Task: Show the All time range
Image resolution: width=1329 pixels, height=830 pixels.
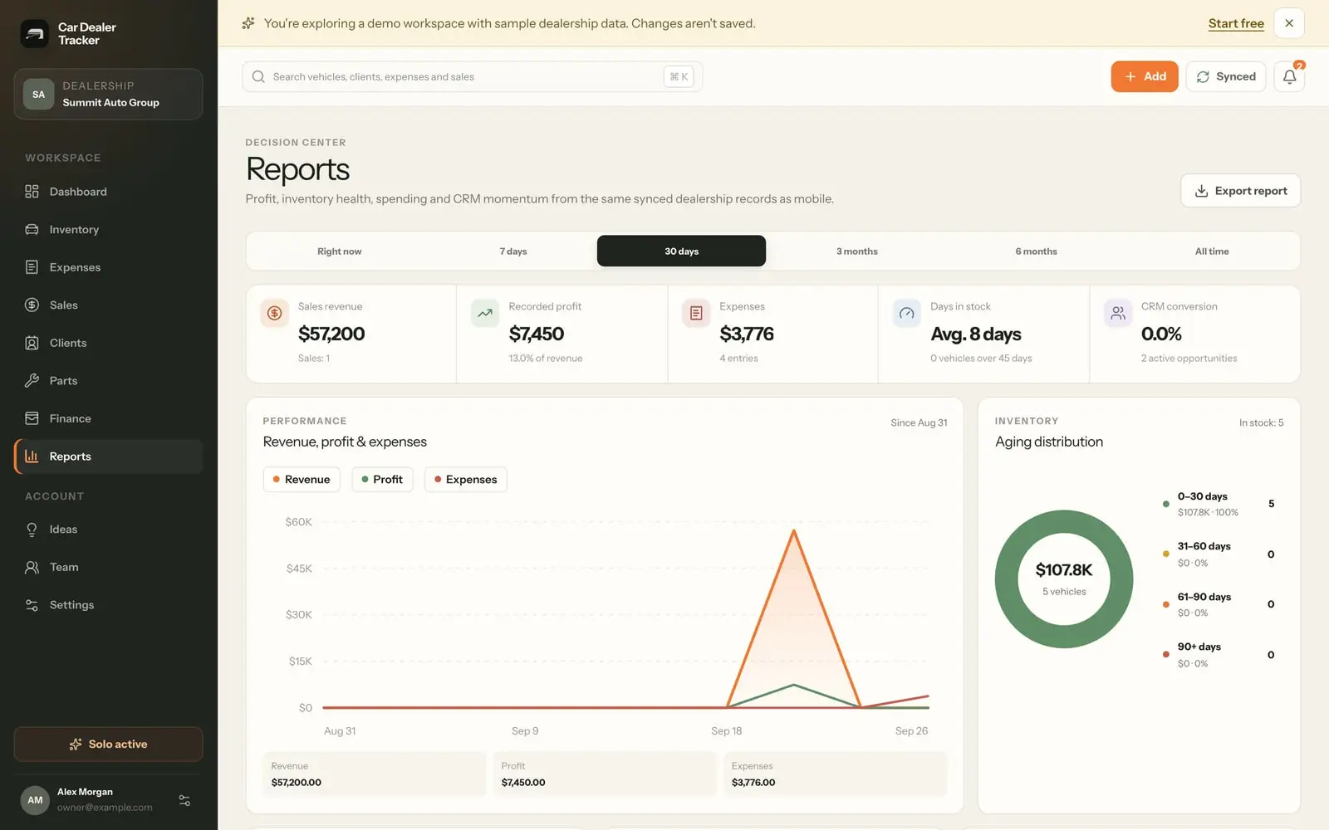Action: click(1212, 251)
